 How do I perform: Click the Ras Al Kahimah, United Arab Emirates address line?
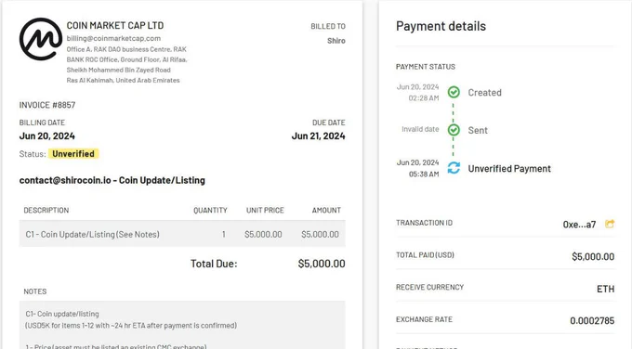pyautogui.click(x=123, y=80)
